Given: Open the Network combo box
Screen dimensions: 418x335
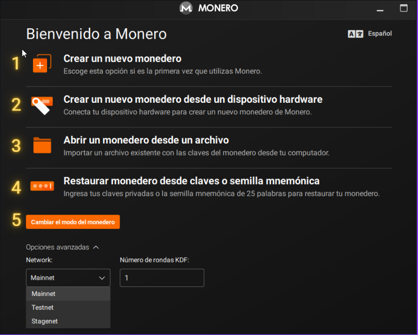Looking at the screenshot, I should coord(68,278).
